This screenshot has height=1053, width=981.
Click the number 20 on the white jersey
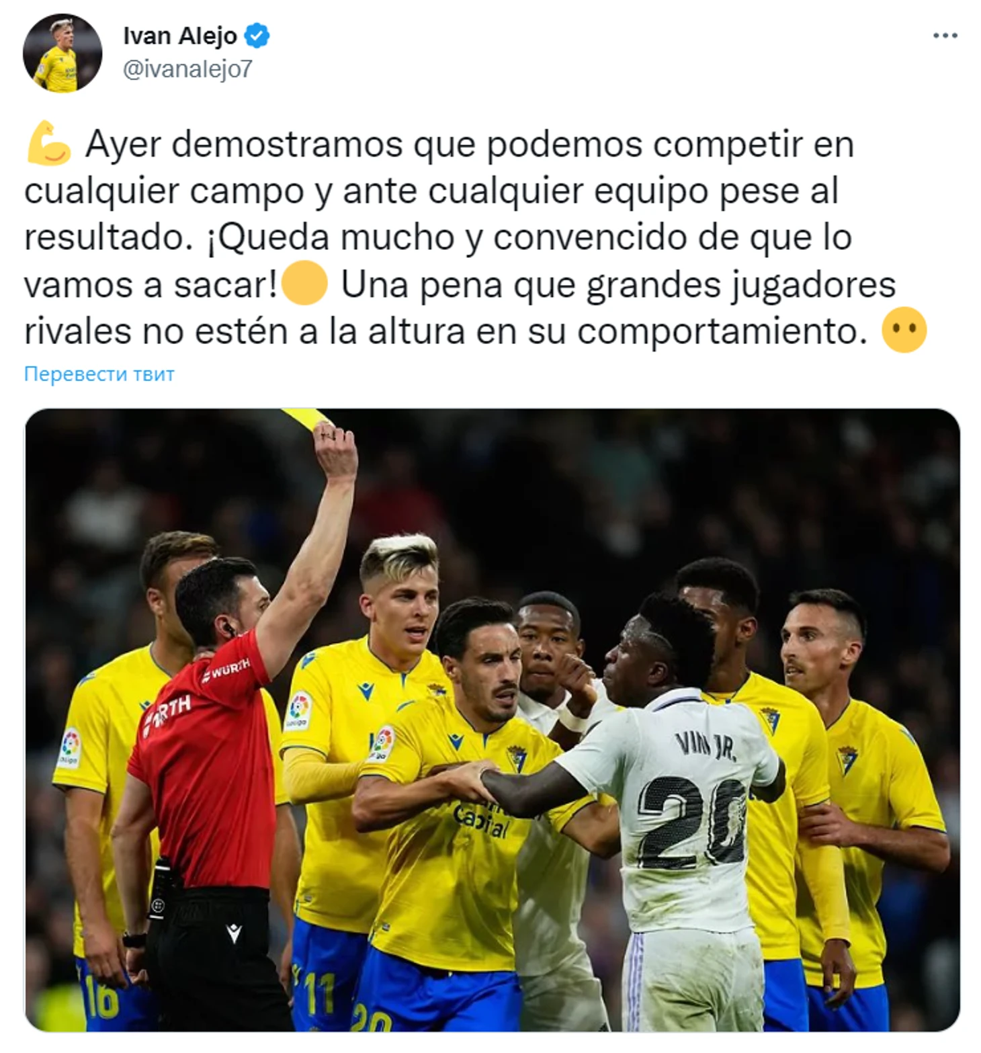691,823
